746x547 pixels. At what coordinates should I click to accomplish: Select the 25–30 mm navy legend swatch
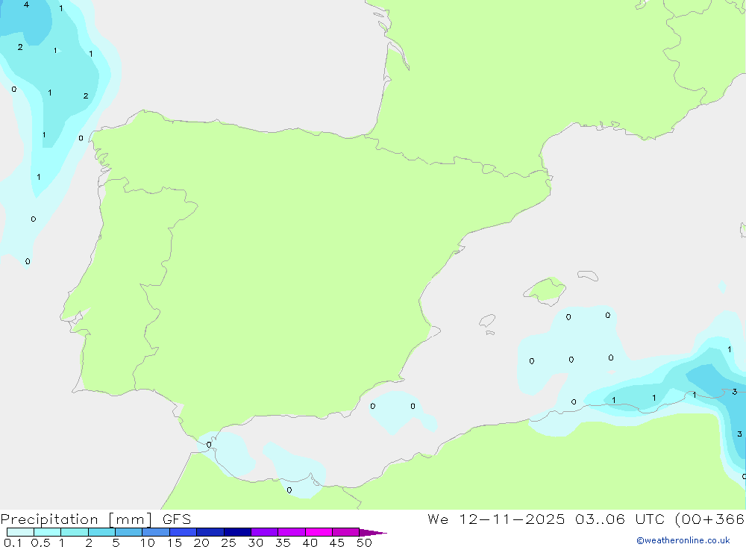click(x=237, y=532)
